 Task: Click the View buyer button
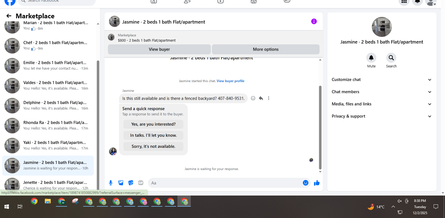159,49
